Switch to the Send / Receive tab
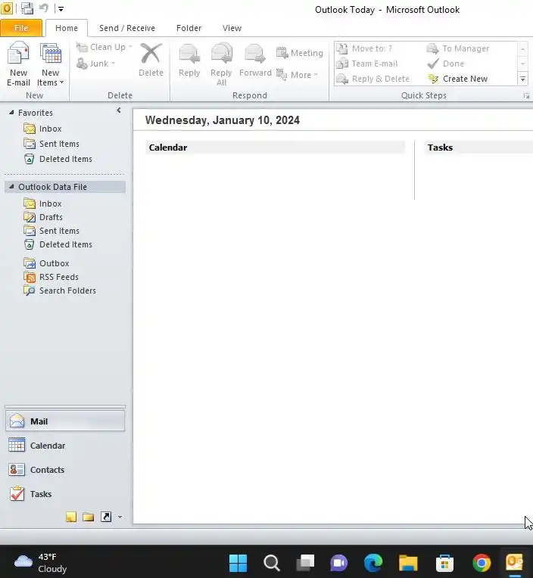This screenshot has width=533, height=578. pyautogui.click(x=127, y=28)
